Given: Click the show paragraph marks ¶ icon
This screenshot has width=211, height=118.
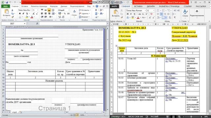Looking at the screenshot, I should coord(175,17).
